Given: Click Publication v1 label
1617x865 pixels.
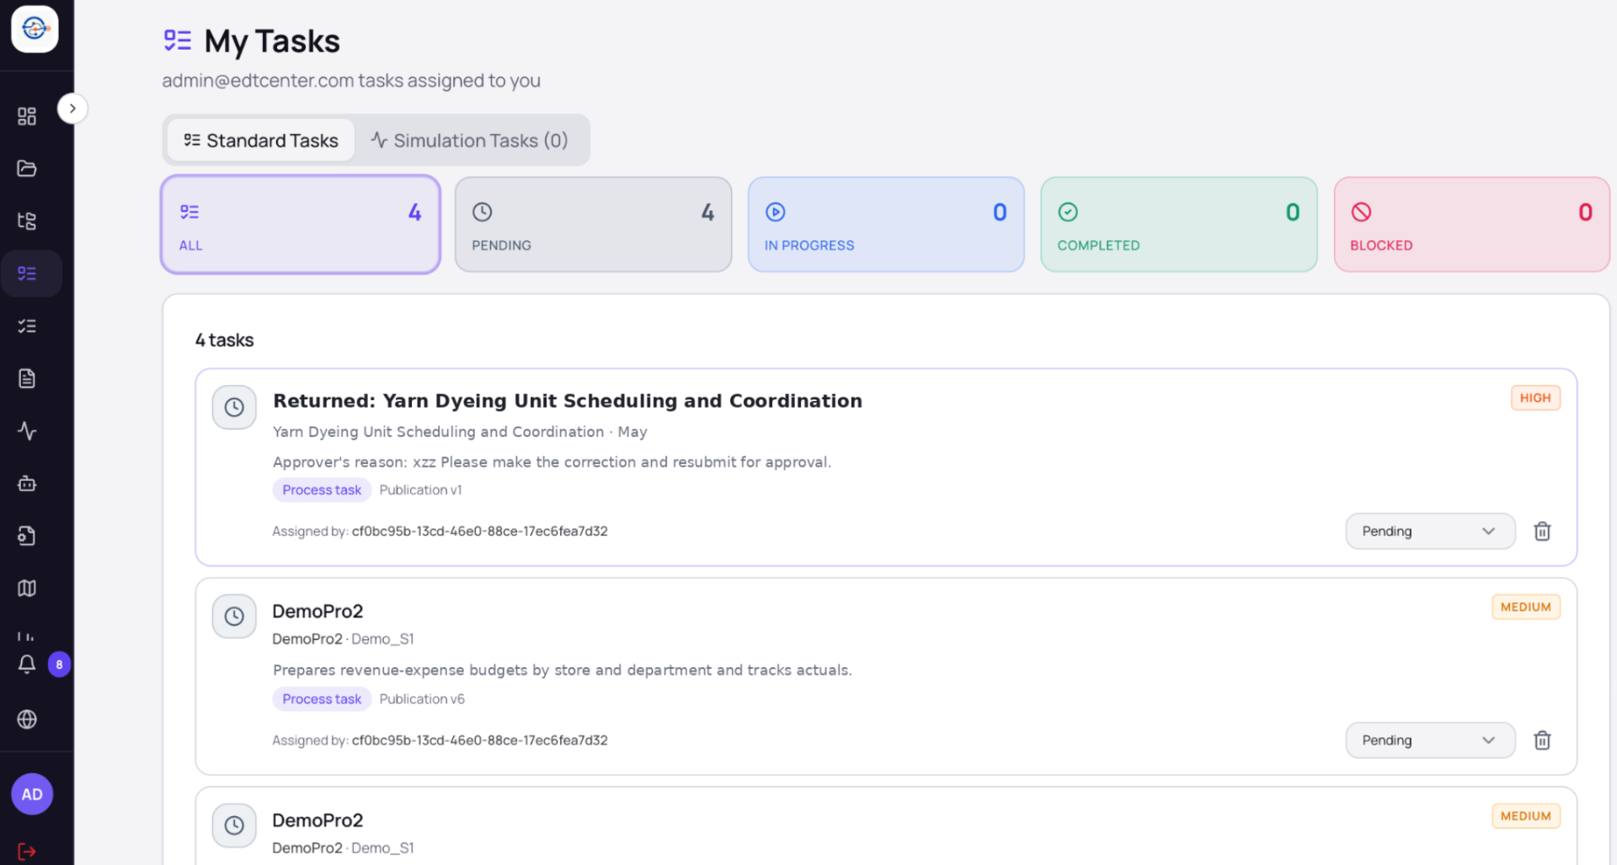Looking at the screenshot, I should pyautogui.click(x=420, y=490).
